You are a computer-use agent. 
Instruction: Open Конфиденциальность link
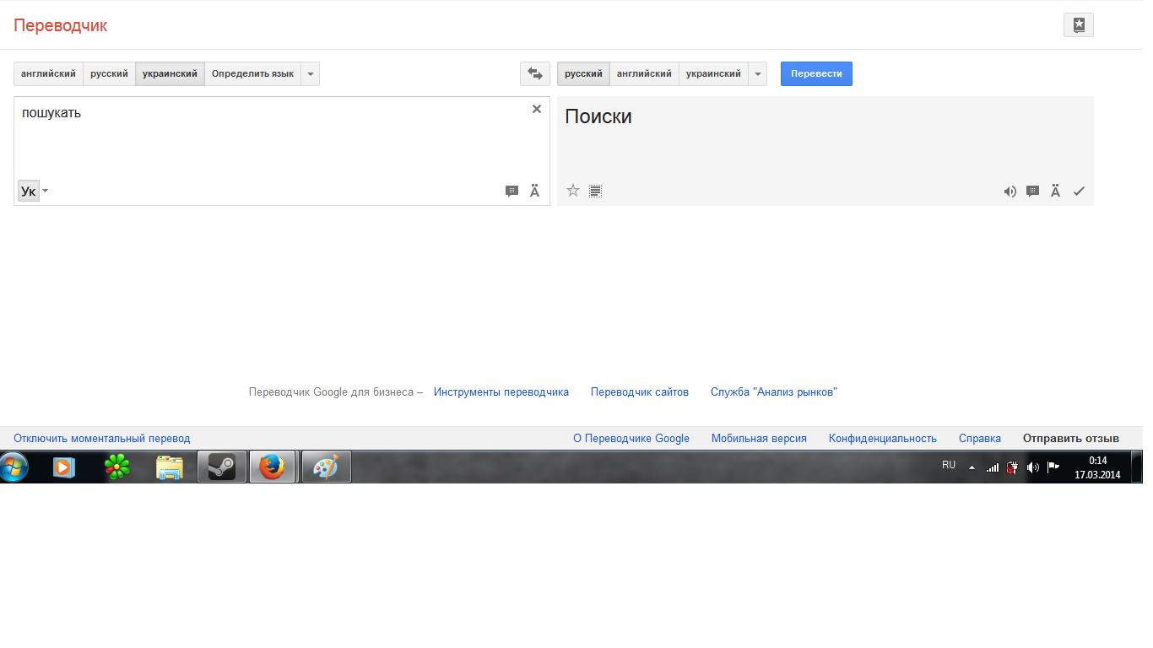pos(883,439)
